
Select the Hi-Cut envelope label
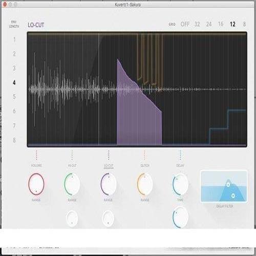pyautogui.click(x=72, y=165)
